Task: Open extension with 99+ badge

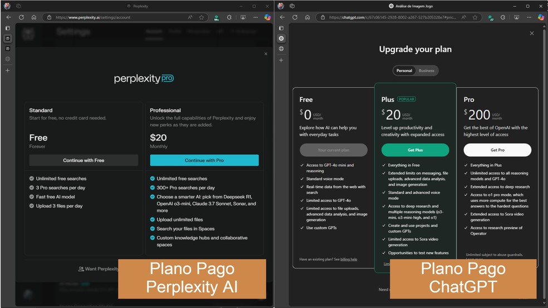Action: 216,17
